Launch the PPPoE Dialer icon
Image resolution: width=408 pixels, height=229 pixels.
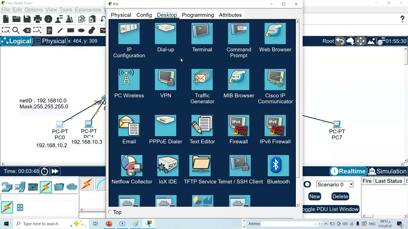[x=165, y=126]
